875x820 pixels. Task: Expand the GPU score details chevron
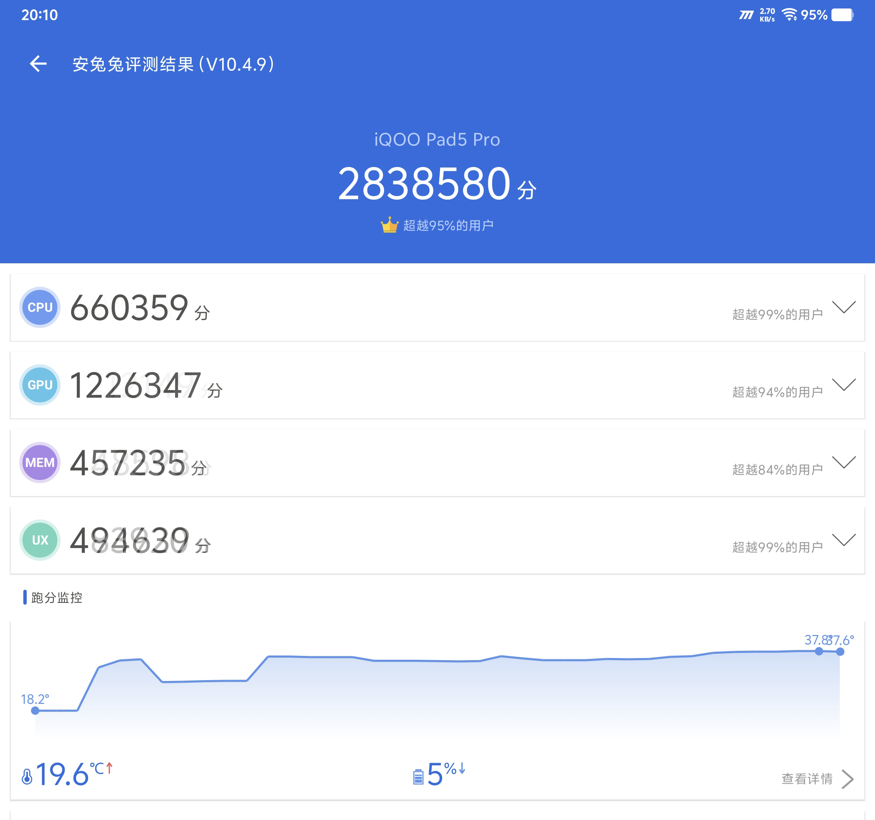[x=844, y=384]
